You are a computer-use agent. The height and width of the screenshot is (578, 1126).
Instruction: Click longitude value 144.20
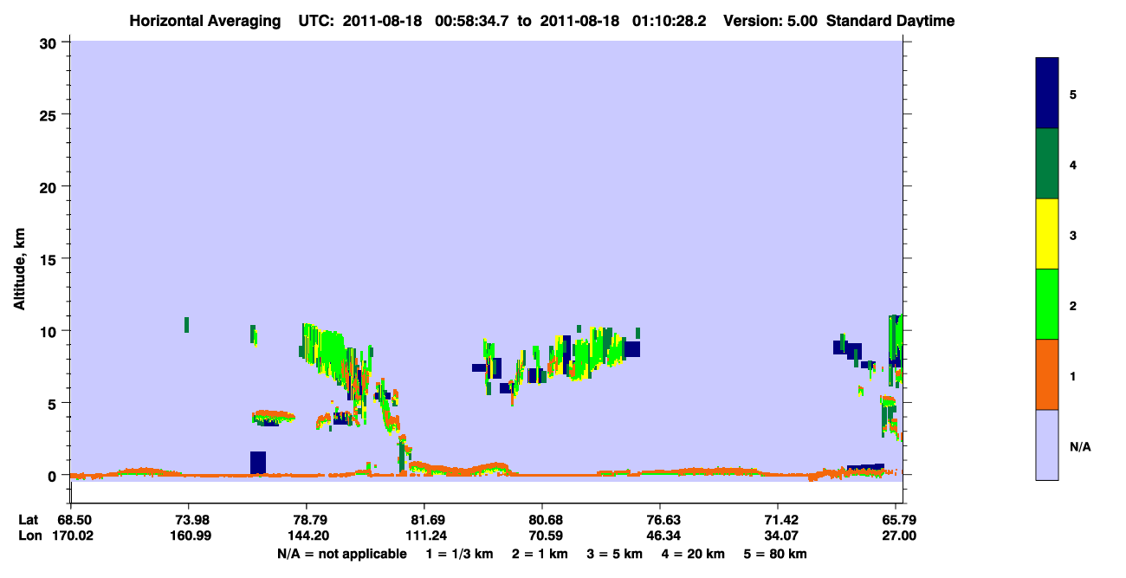coord(307,536)
